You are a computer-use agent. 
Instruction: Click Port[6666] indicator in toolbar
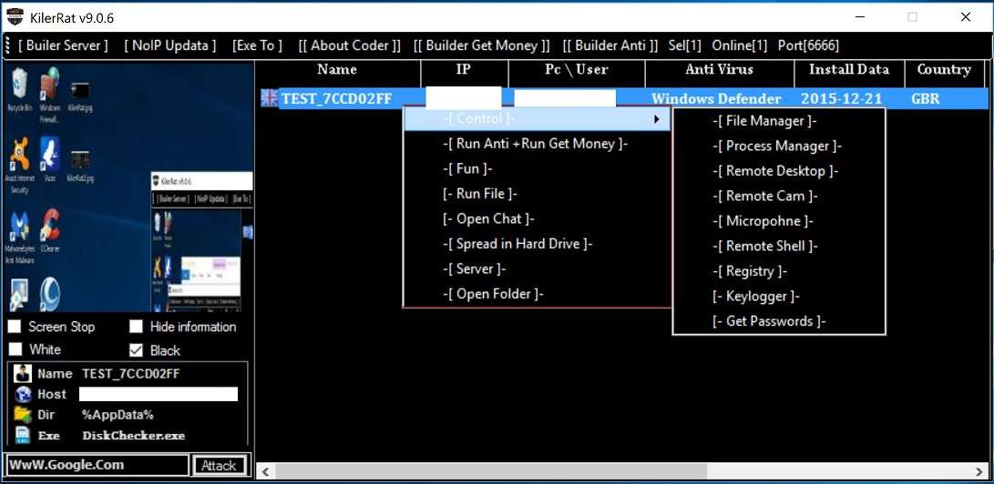pos(808,45)
